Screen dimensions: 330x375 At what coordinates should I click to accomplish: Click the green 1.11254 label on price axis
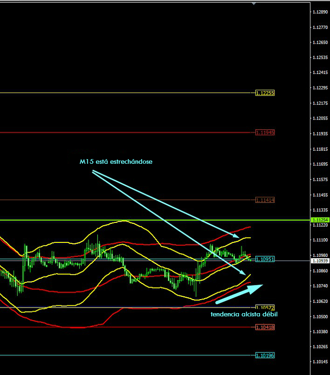point(320,220)
